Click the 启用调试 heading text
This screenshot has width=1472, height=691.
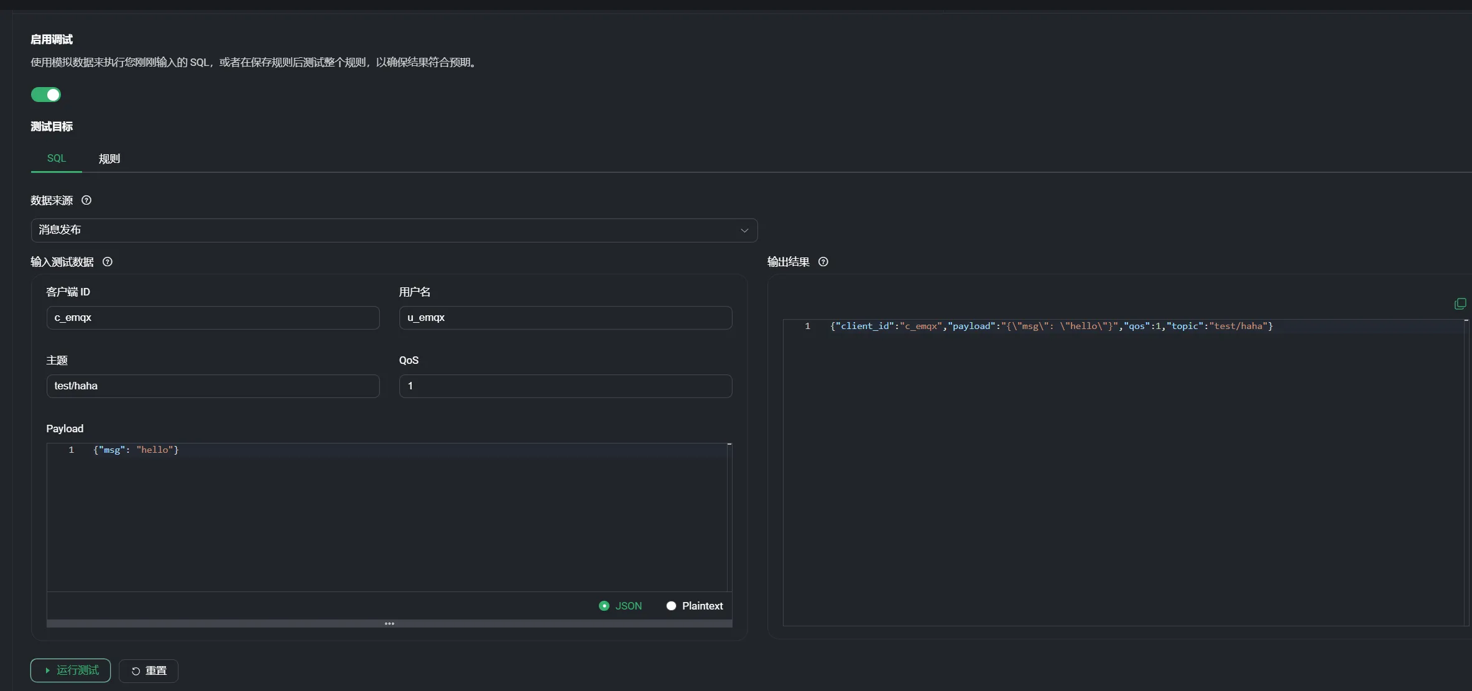point(52,39)
